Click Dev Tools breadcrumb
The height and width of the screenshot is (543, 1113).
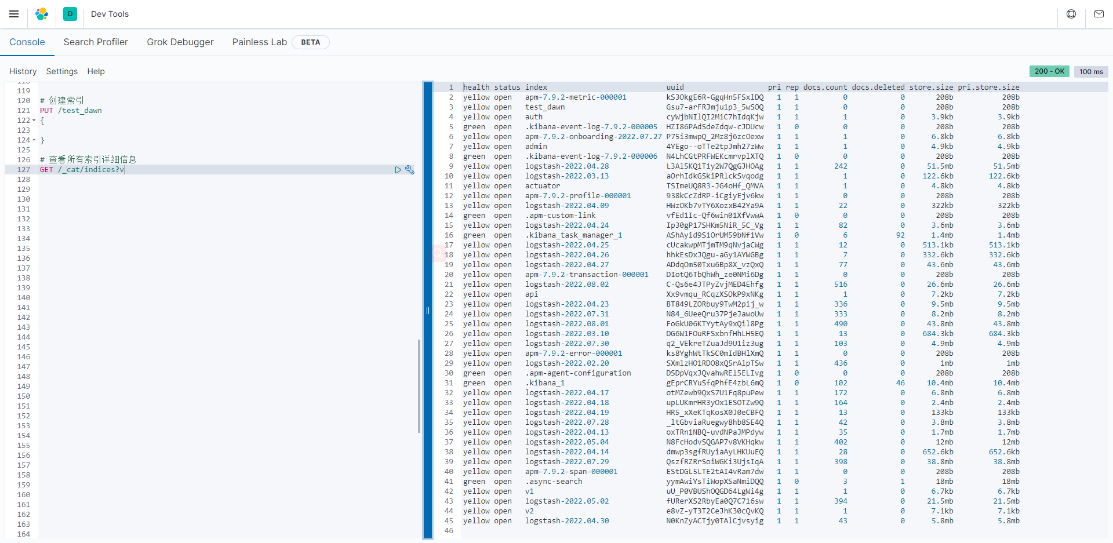[110, 14]
